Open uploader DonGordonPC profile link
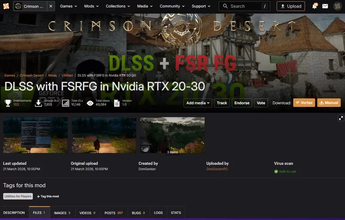This screenshot has width=345, height=220. point(217,169)
